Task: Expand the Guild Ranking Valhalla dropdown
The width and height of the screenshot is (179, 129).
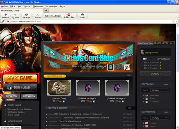Action: click(159, 118)
